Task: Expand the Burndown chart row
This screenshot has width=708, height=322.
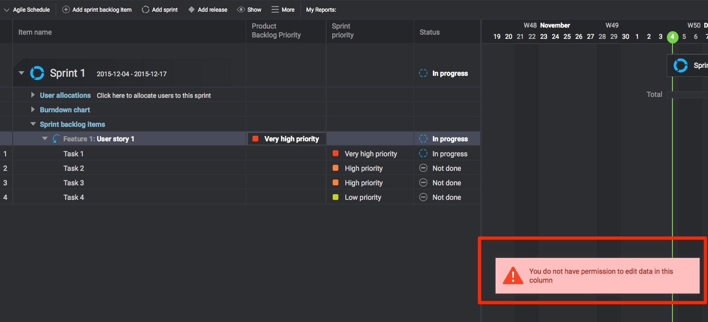Action: (x=33, y=110)
